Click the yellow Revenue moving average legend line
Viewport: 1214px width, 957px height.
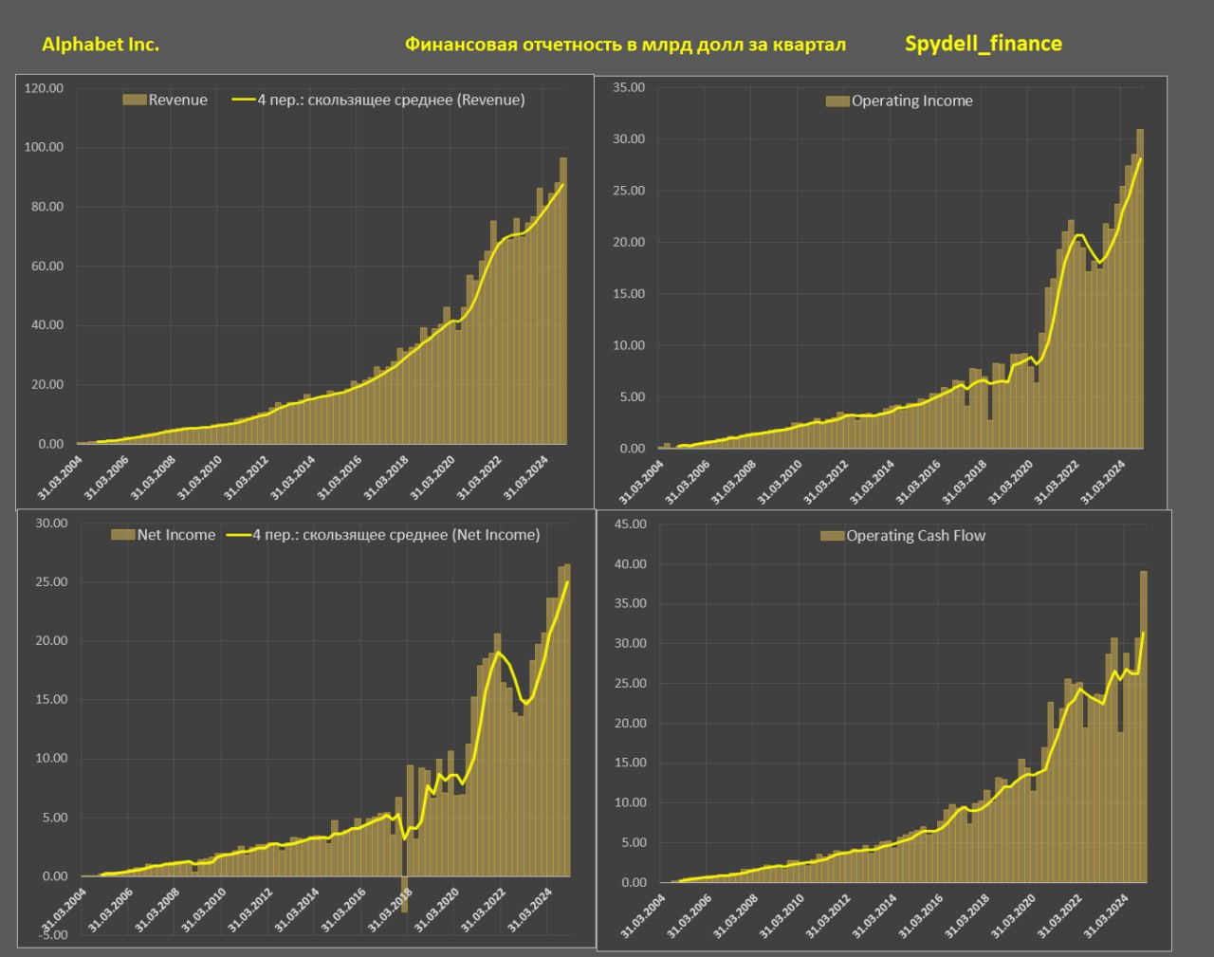tap(243, 100)
